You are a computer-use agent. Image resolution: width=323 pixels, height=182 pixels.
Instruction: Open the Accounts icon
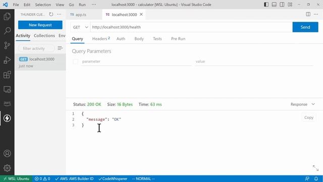click(7, 154)
